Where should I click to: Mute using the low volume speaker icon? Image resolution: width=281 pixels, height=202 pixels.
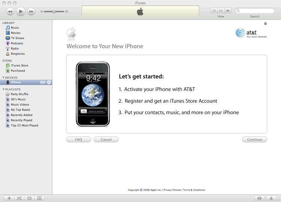tap(42, 12)
